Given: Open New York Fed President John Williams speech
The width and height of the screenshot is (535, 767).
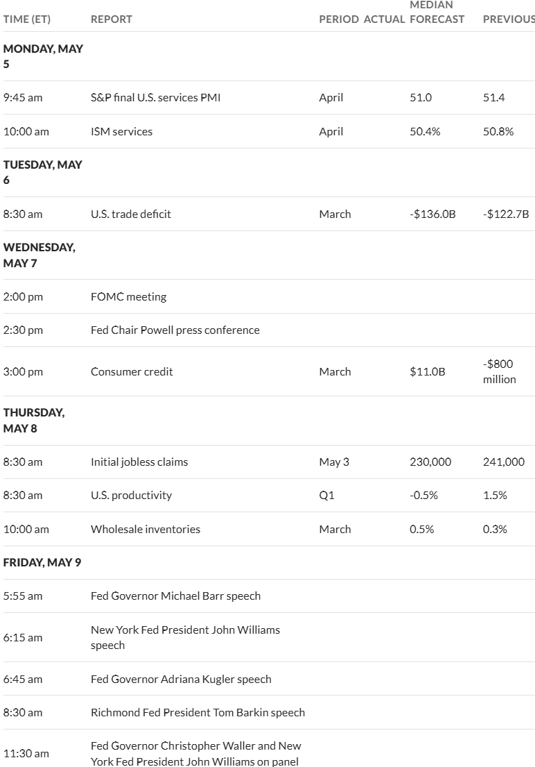Looking at the screenshot, I should [x=185, y=637].
